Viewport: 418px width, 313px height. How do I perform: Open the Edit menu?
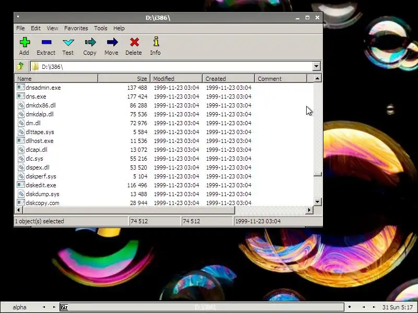point(36,28)
